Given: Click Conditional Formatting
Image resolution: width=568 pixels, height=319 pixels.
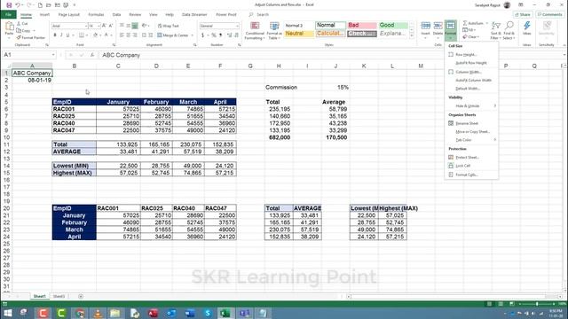Looking at the screenshot, I should (x=255, y=31).
